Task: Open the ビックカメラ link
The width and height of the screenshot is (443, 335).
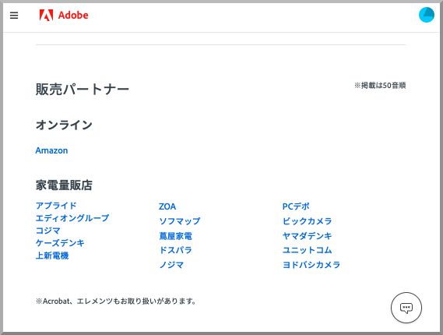Action: click(x=307, y=221)
